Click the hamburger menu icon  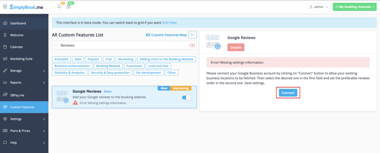5,7
